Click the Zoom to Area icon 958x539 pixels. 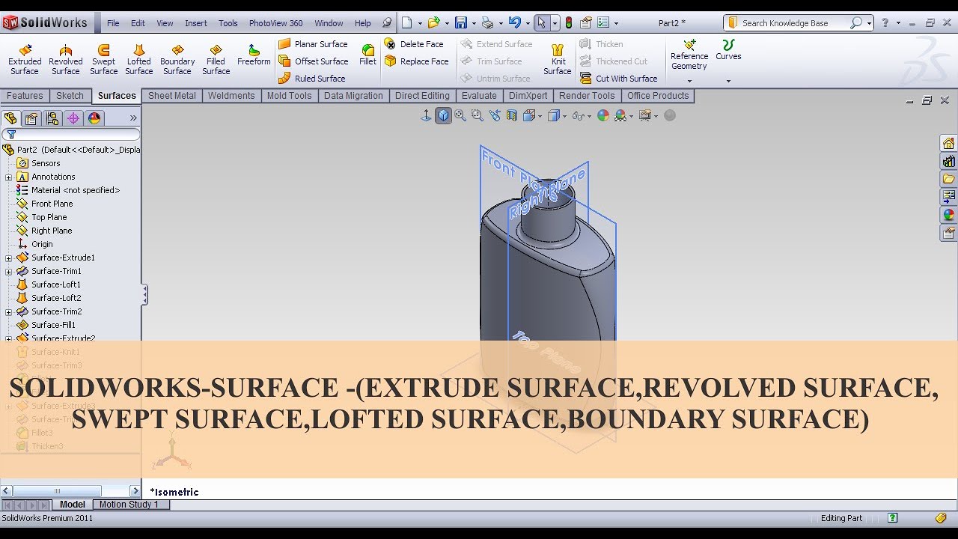[477, 115]
